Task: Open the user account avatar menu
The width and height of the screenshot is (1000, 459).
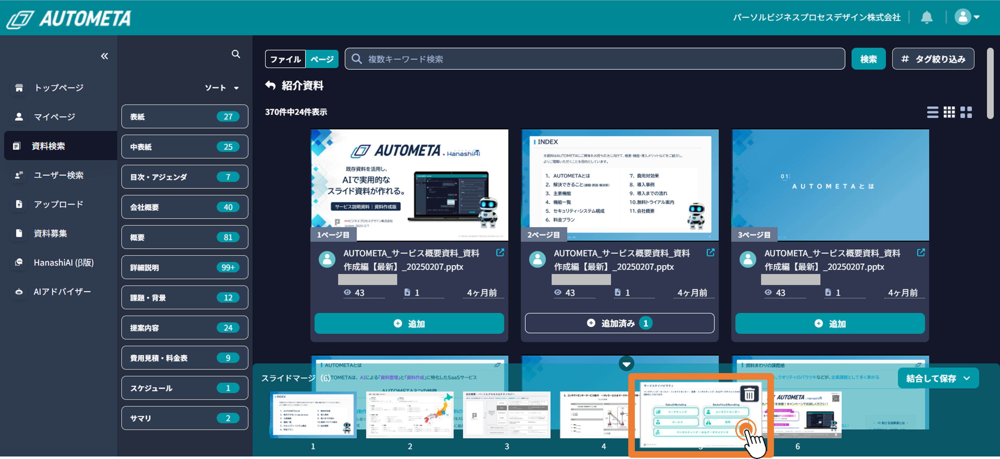Action: 967,17
